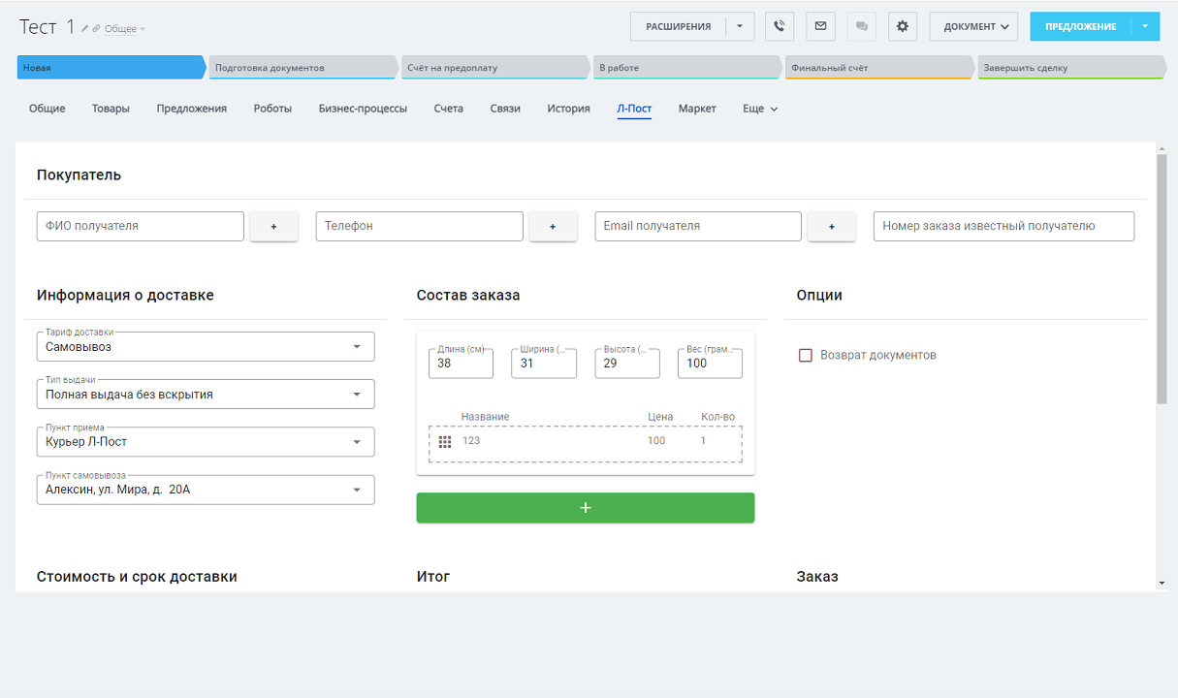The height and width of the screenshot is (698, 1178).
Task: Open the Документ dropdown menu
Action: [973, 26]
